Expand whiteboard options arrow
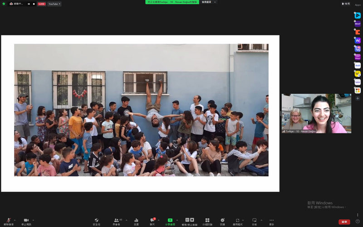363x227 pixels. 261,220
